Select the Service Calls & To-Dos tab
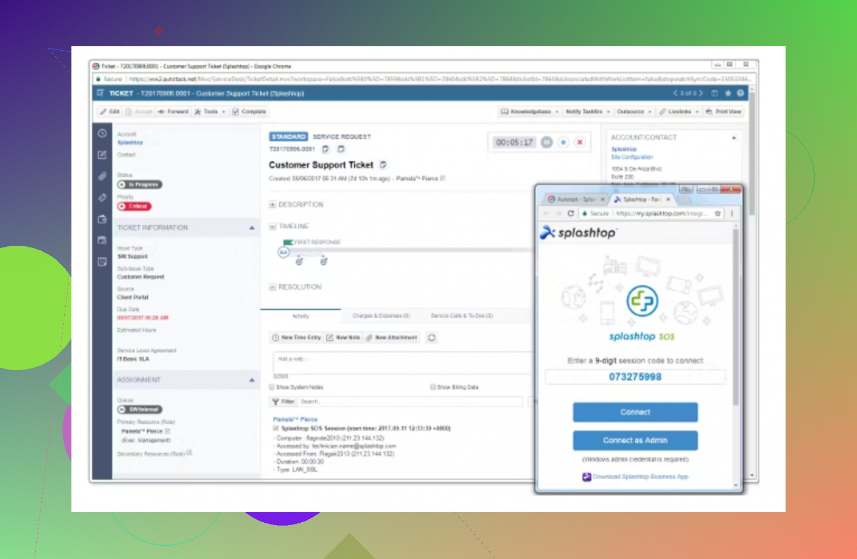Image resolution: width=857 pixels, height=559 pixels. [461, 316]
